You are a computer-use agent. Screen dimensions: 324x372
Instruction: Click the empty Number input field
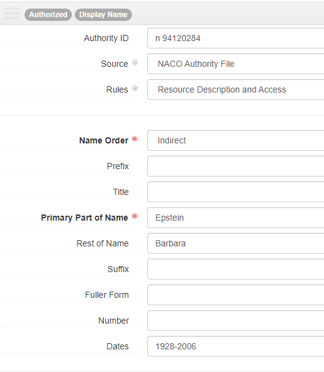(x=236, y=321)
